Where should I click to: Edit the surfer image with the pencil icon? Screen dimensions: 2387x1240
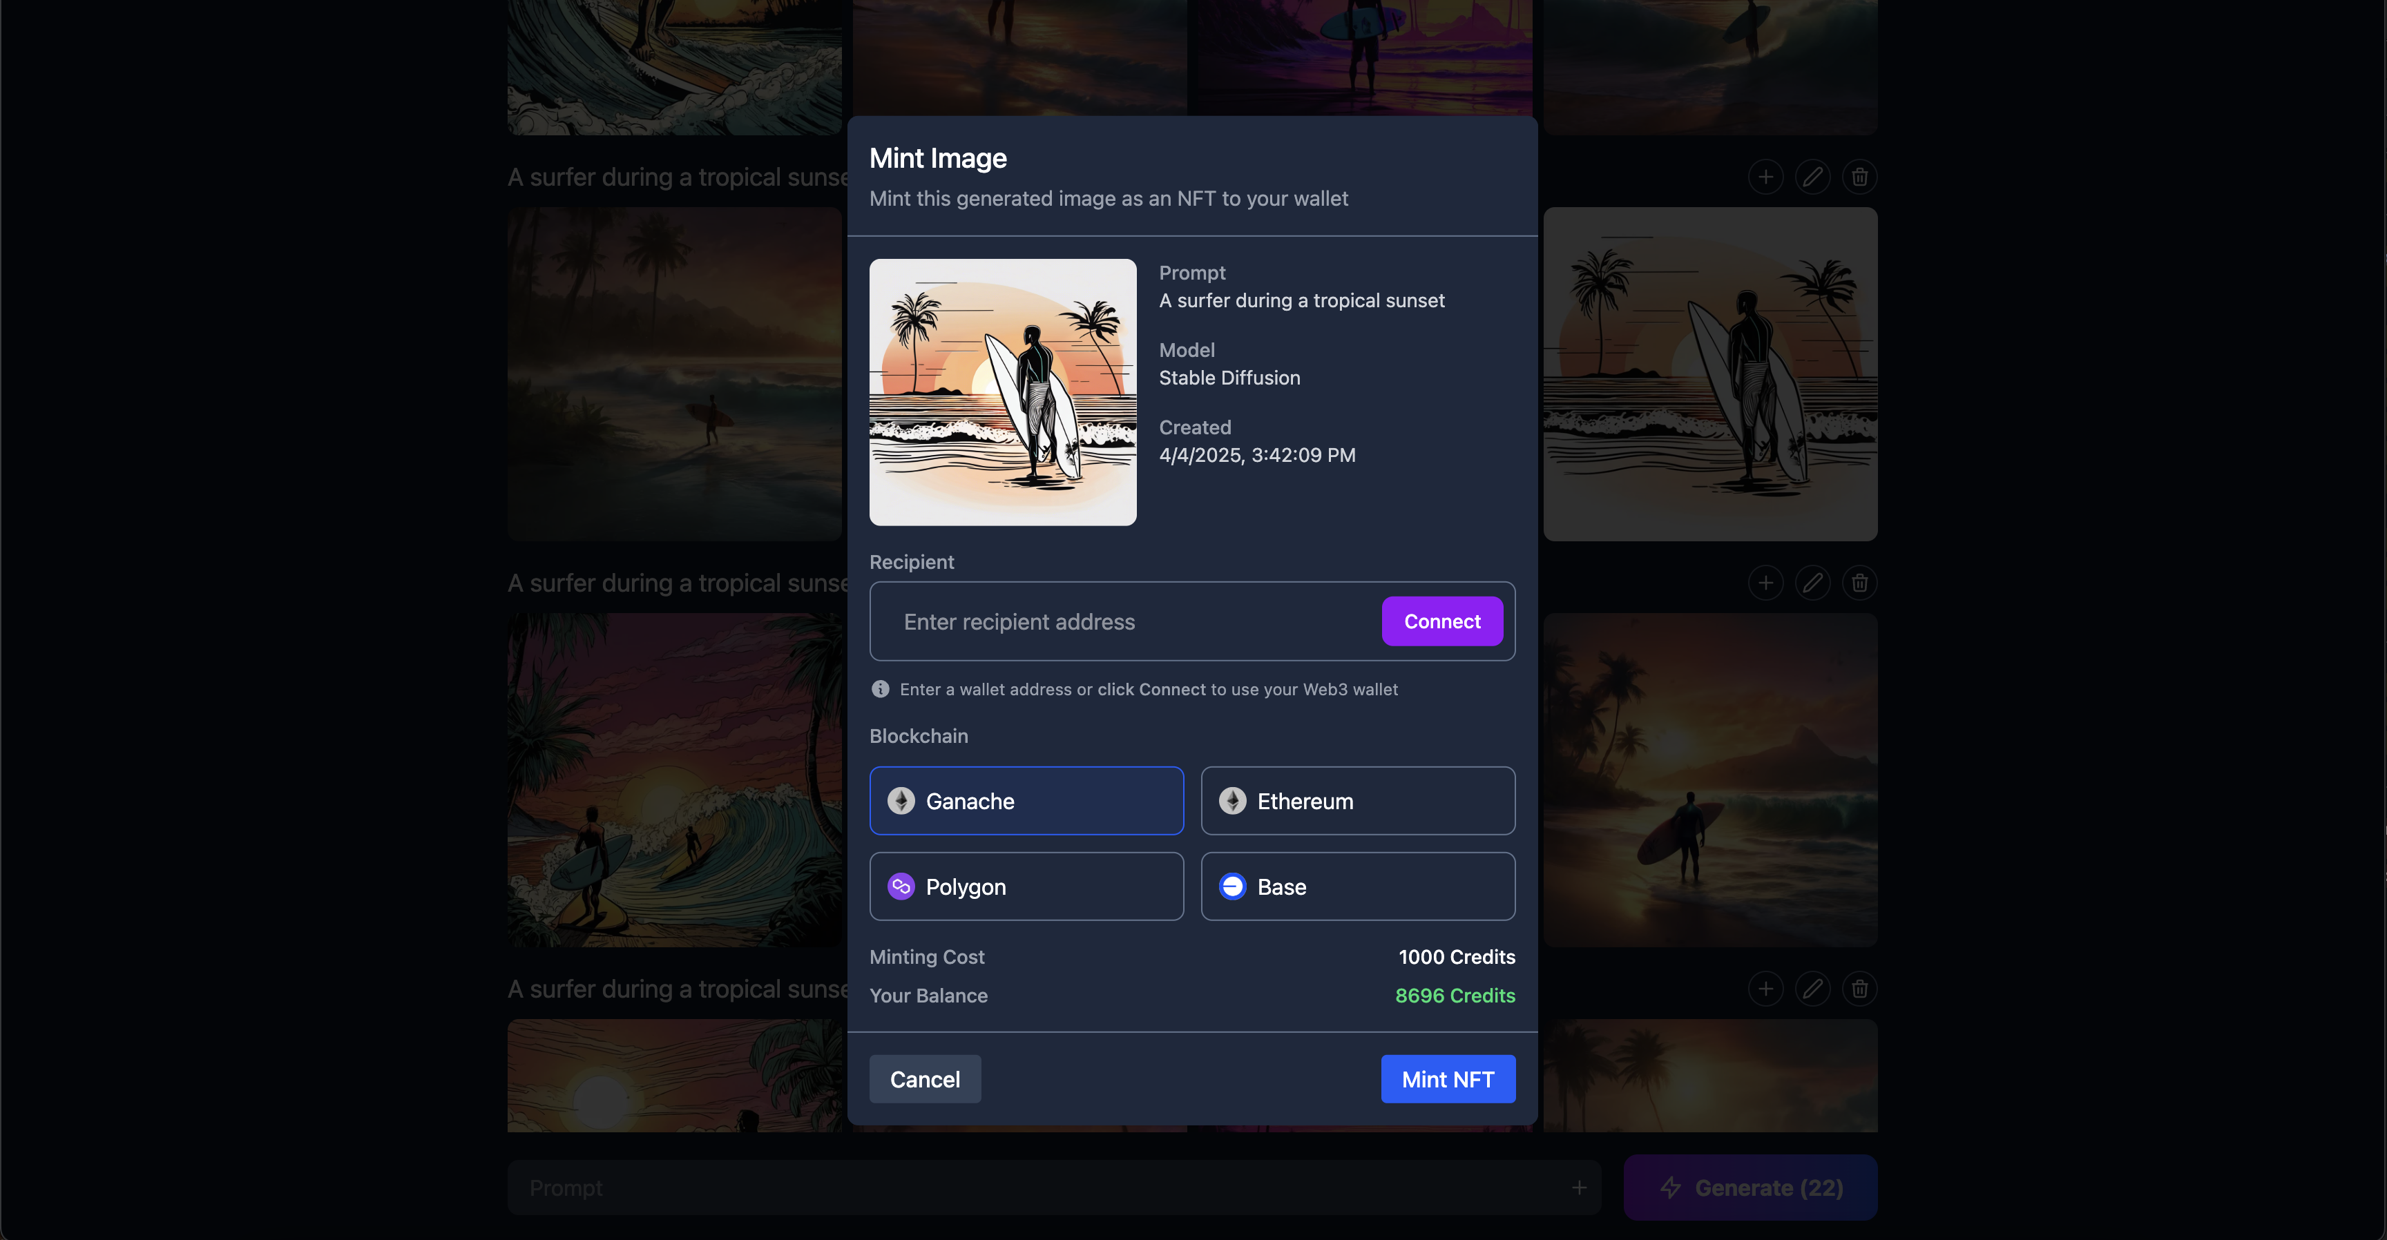[1814, 176]
